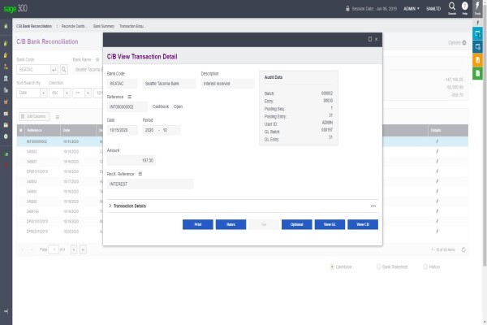
Task: Switch to the Transaction Enqu... tab
Action: click(x=131, y=26)
